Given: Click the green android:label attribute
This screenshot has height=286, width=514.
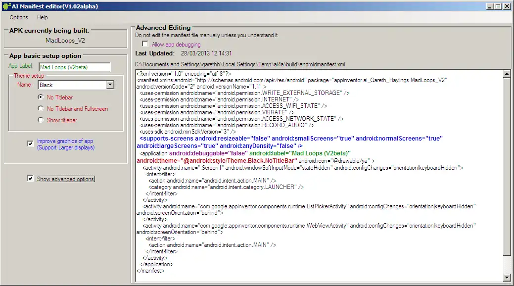Looking at the screenshot, I should (300, 153).
